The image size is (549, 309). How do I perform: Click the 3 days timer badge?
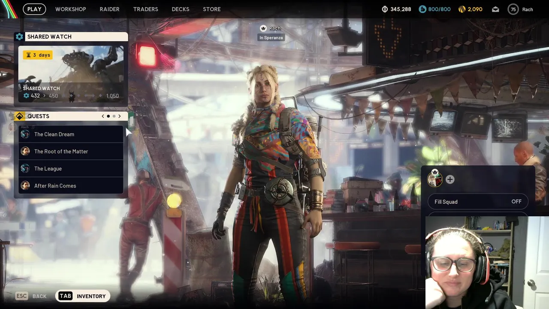pyautogui.click(x=38, y=55)
